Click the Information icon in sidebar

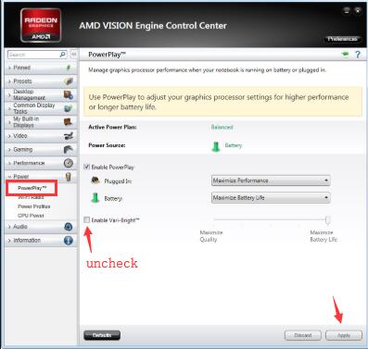pos(69,241)
